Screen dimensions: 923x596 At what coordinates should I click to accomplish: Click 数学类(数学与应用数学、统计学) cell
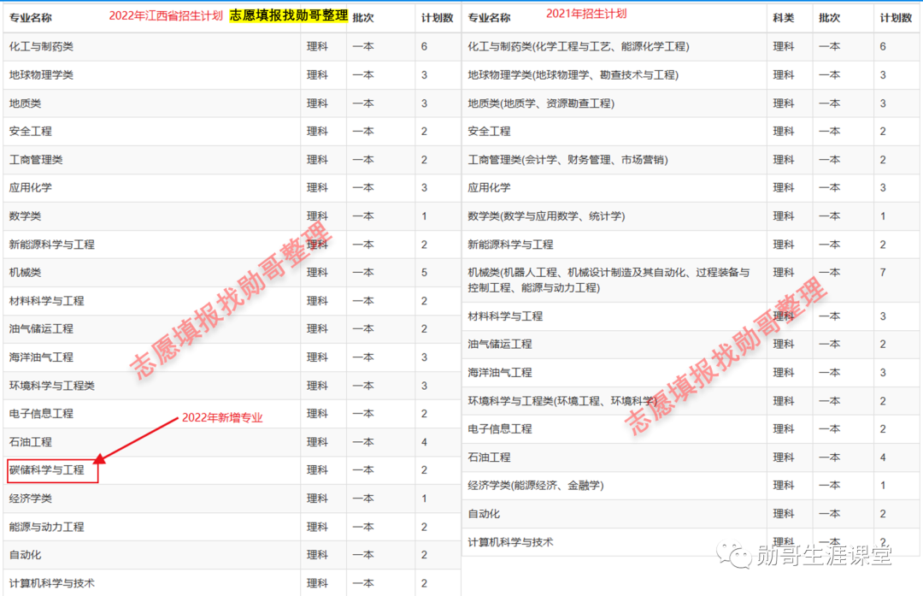(546, 216)
